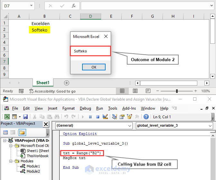The image size is (216, 180).
Task: Click the macro recording icon in status bar
Action: click(x=21, y=91)
